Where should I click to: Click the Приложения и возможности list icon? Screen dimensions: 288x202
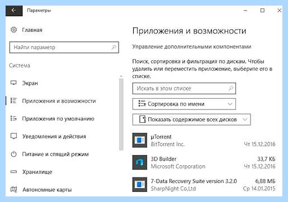(x=13, y=100)
